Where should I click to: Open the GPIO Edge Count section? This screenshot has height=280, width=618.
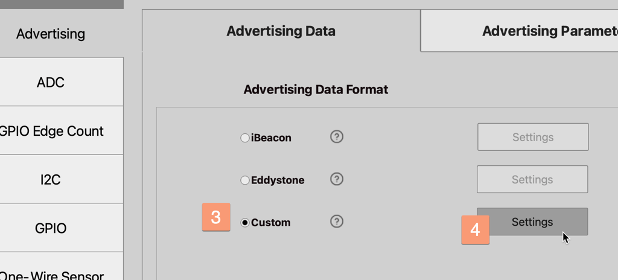pos(52,131)
